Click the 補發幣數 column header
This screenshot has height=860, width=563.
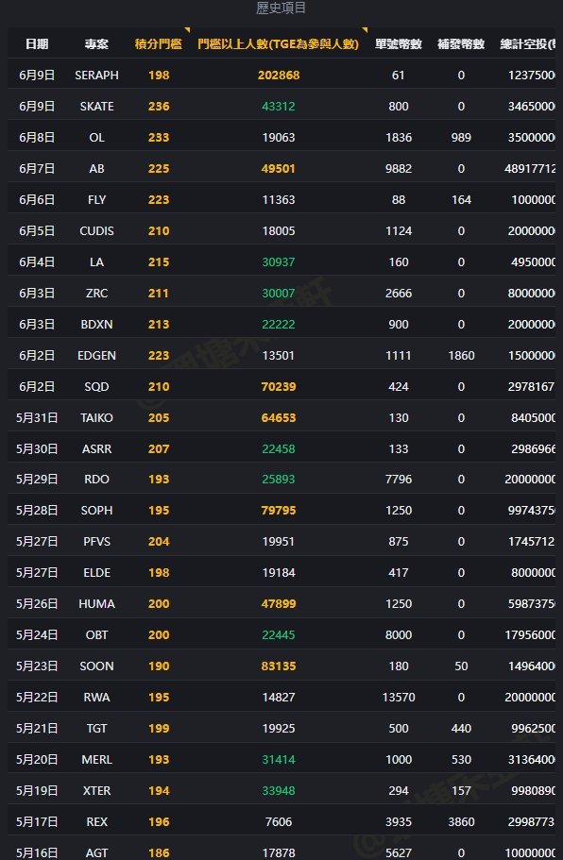pyautogui.click(x=461, y=43)
